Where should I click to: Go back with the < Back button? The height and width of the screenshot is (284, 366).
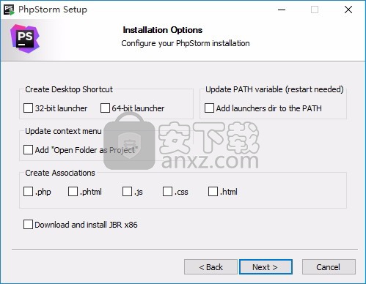[211, 267]
